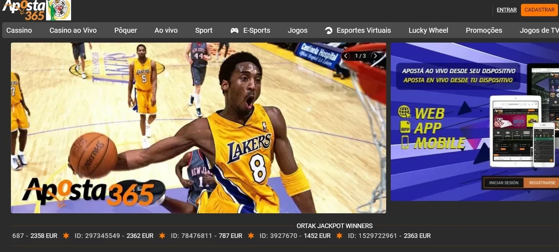Show the previous banner slide arrow

click(346, 56)
